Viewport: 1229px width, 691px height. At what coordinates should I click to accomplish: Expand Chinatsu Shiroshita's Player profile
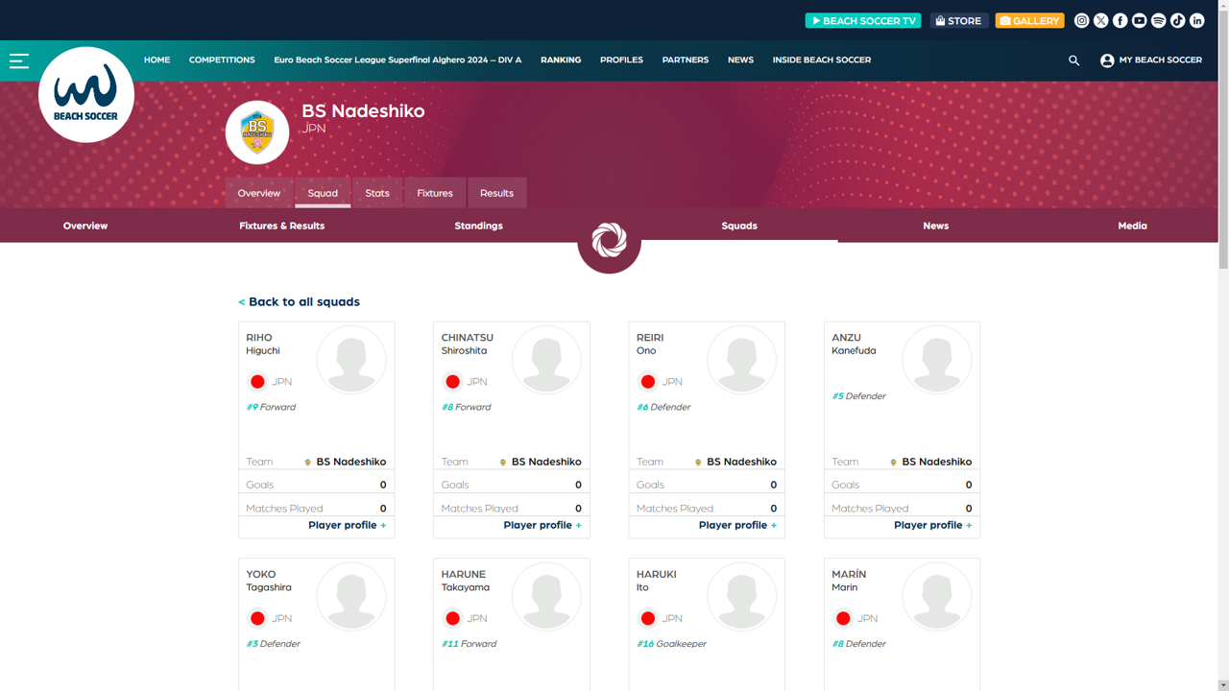542,525
